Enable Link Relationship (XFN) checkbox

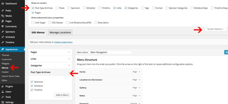(x=67, y=23)
